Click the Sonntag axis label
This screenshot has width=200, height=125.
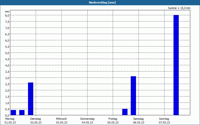coord(164,119)
